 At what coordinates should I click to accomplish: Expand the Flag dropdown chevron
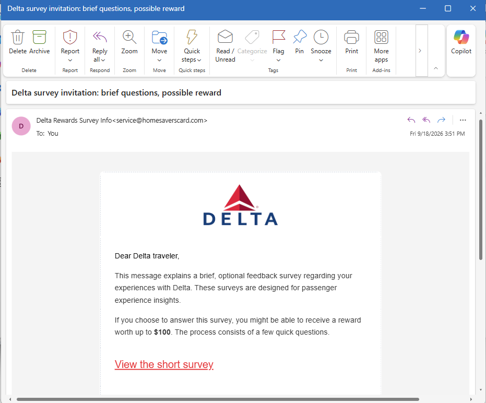(278, 60)
